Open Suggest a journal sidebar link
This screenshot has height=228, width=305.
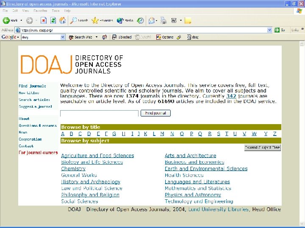coord(36,106)
